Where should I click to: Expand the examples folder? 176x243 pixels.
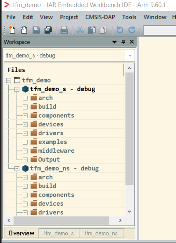click(x=25, y=142)
